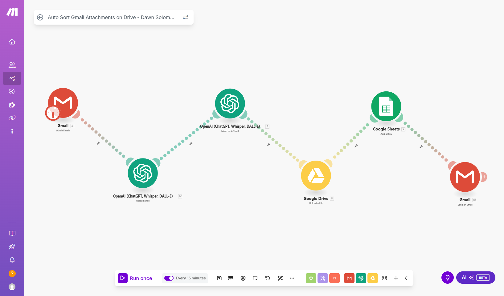Click the plus icon in the bottom toolbar
The height and width of the screenshot is (296, 504).
tap(396, 278)
